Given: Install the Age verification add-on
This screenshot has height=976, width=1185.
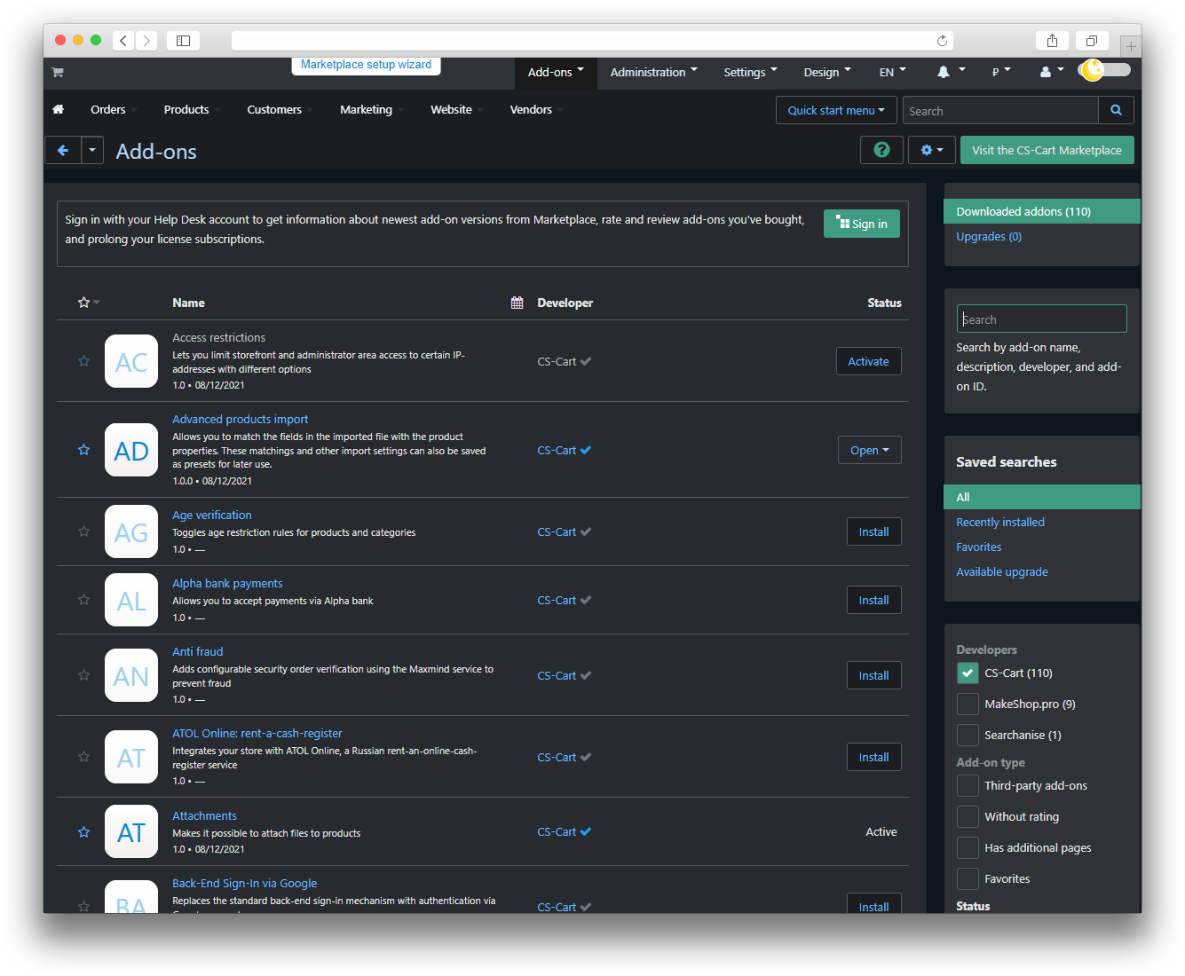Looking at the screenshot, I should pos(874,531).
